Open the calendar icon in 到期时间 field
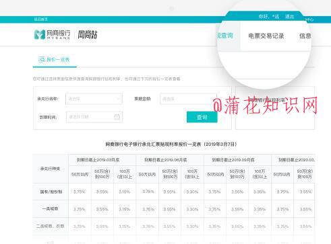 [x=117, y=117]
